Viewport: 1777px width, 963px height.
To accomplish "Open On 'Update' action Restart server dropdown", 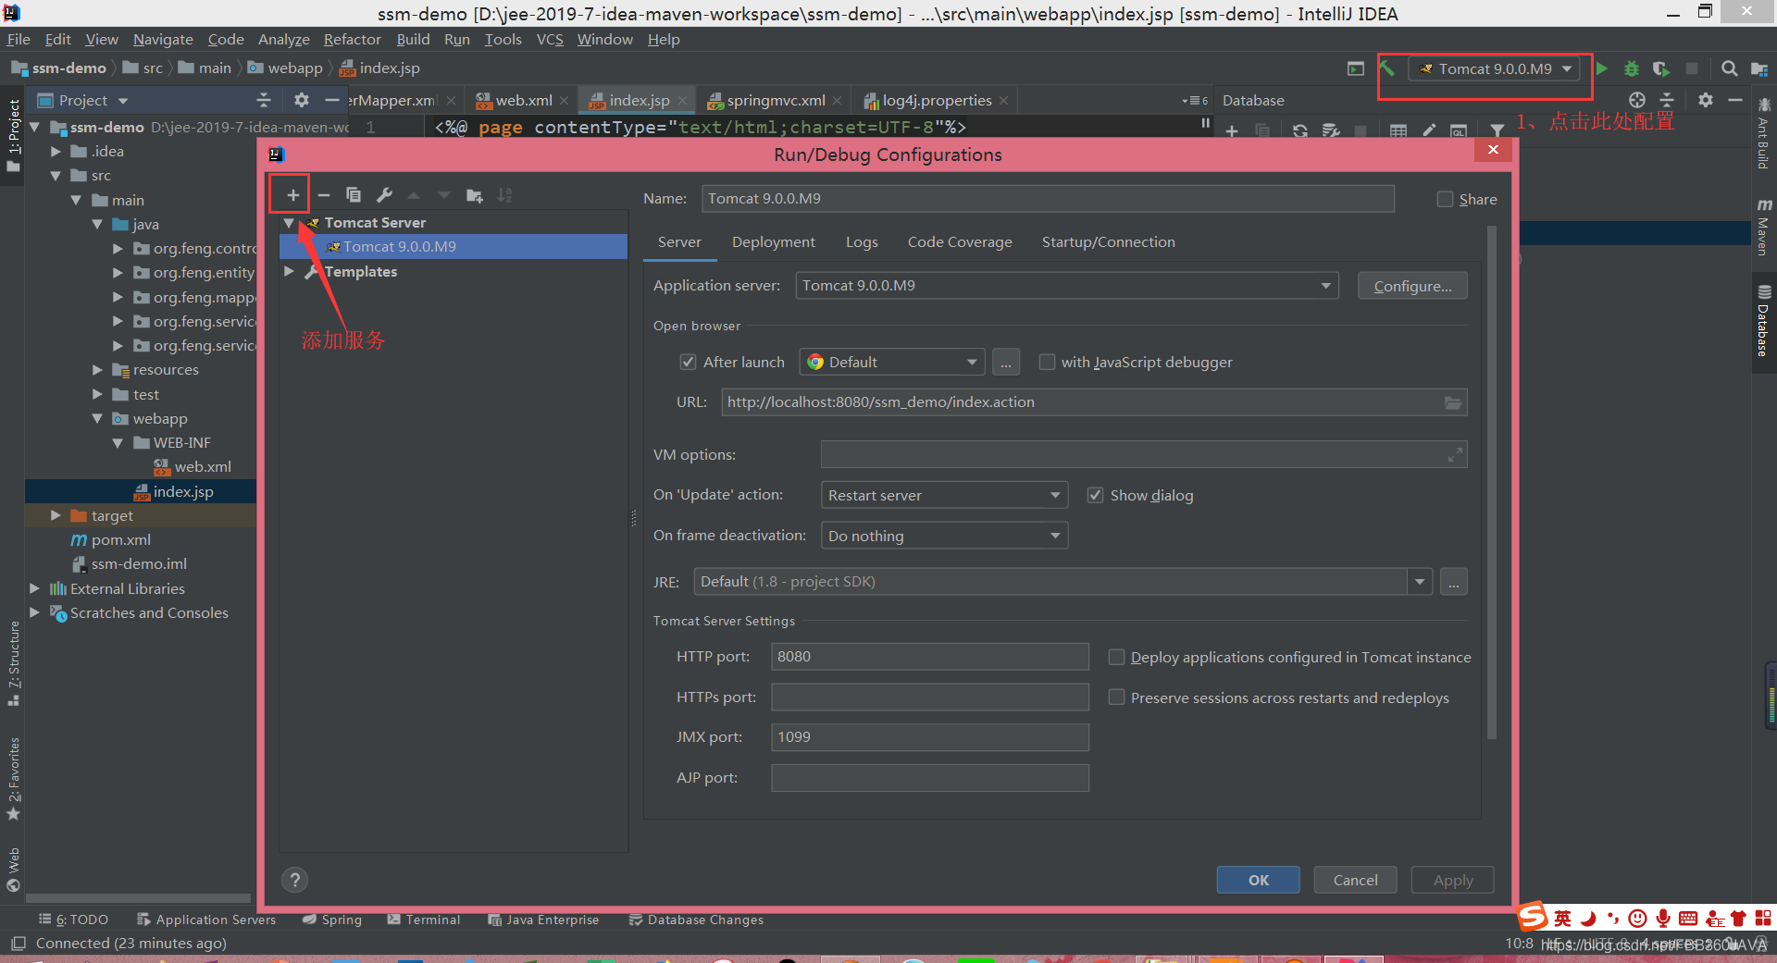I will click(x=944, y=495).
